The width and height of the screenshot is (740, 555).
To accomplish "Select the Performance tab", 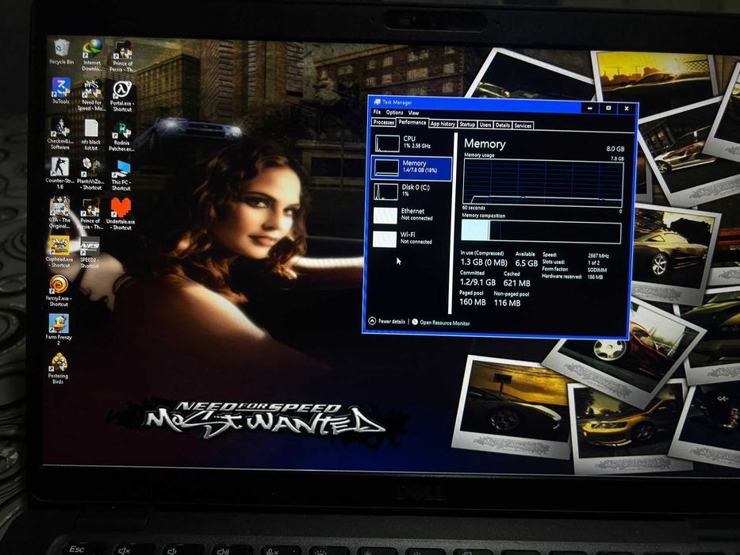I will click(x=412, y=123).
